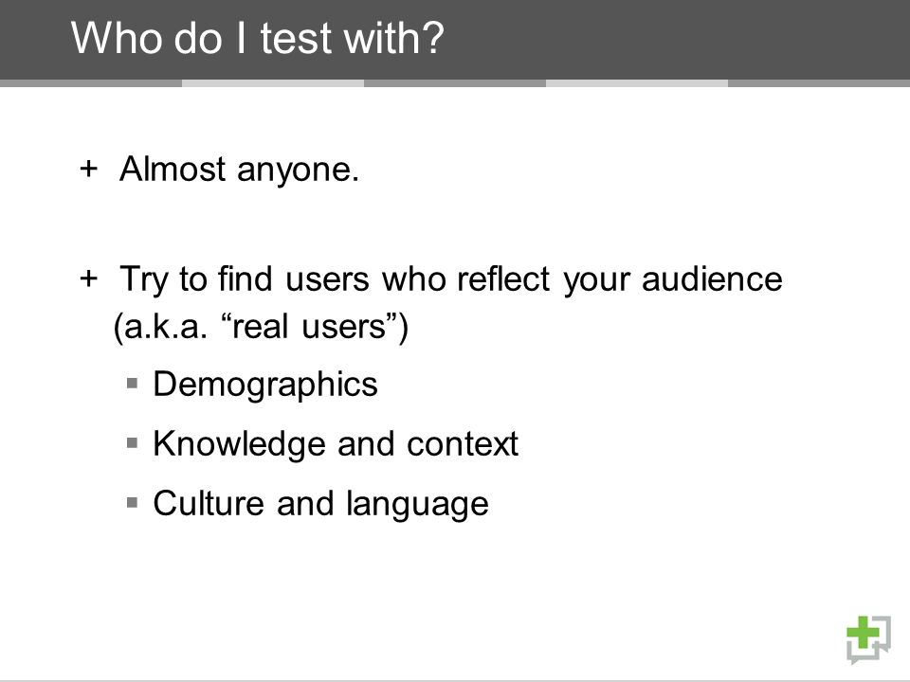Click the first dark gray stripe segment under header

point(91,83)
